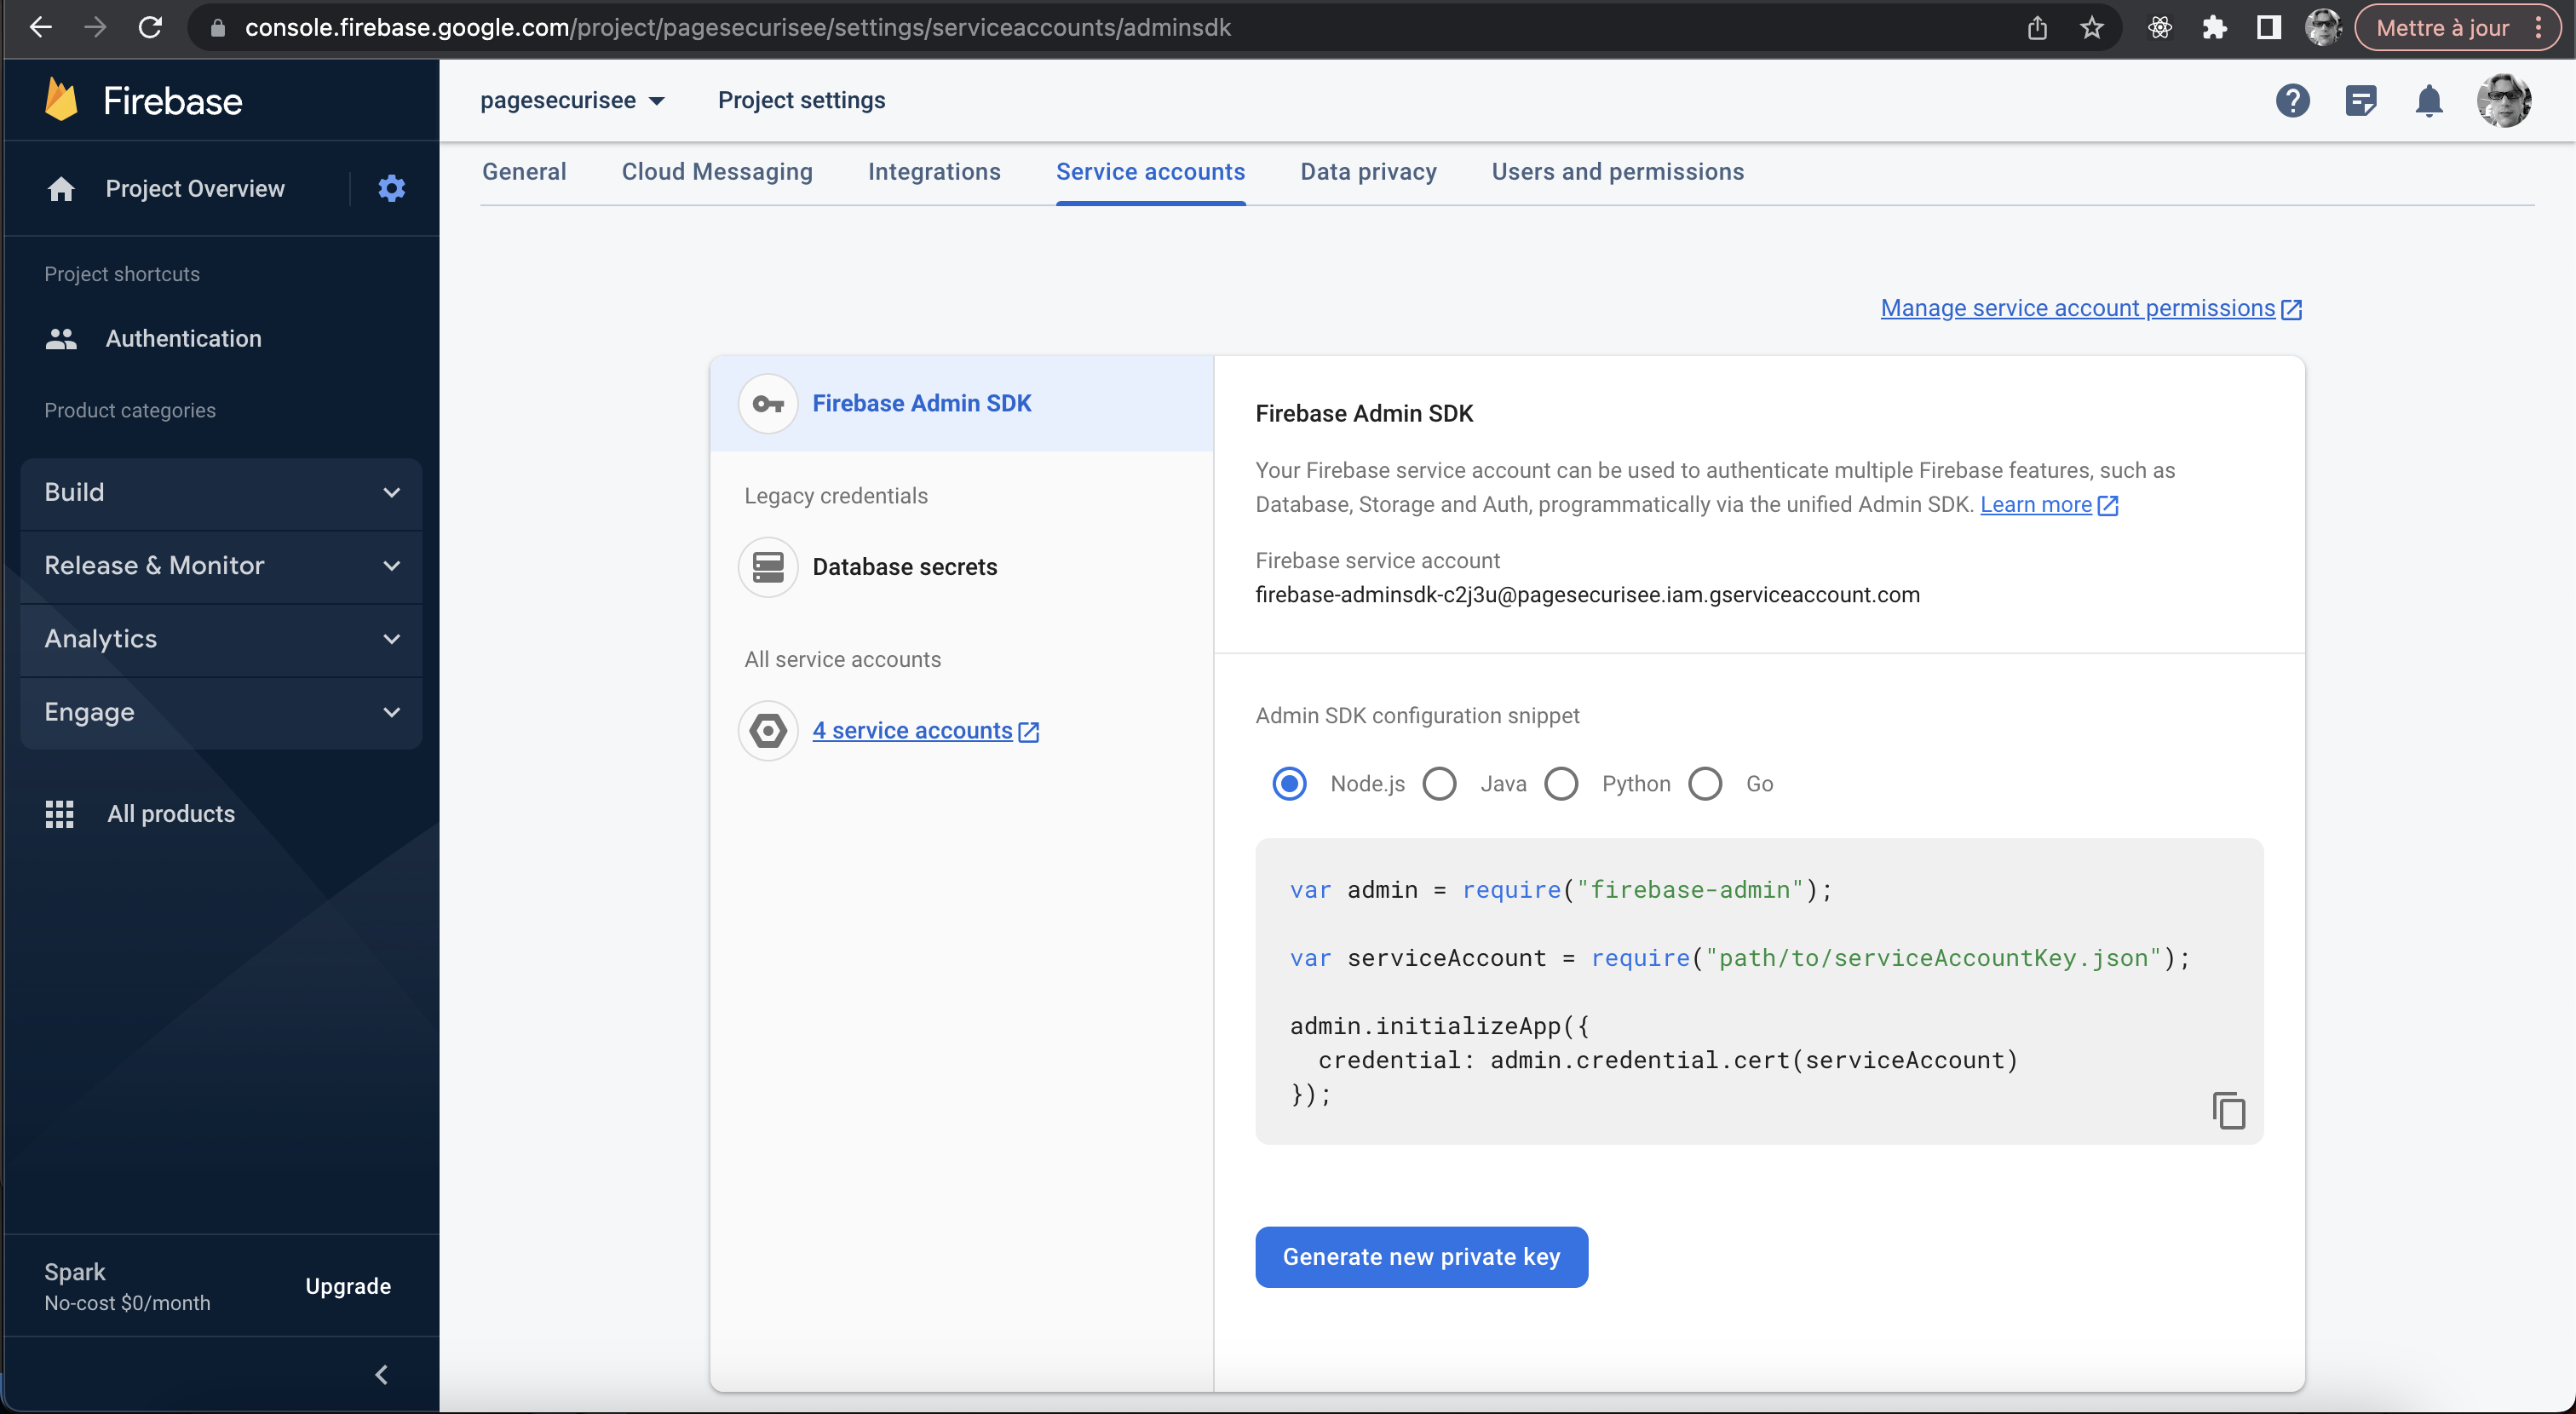Click the Project Overview home icon
This screenshot has height=1414, width=2576.
pyautogui.click(x=61, y=189)
